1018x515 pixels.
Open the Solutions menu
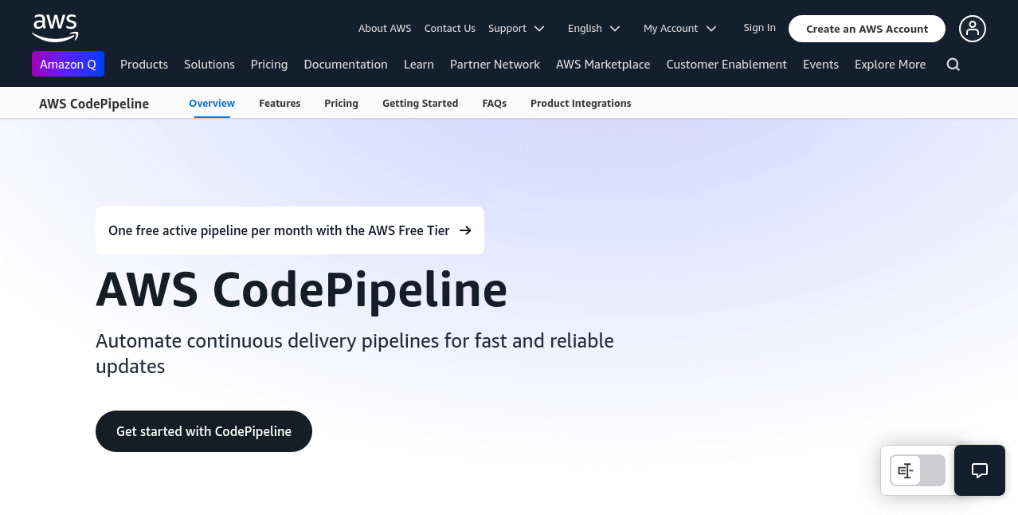209,65
